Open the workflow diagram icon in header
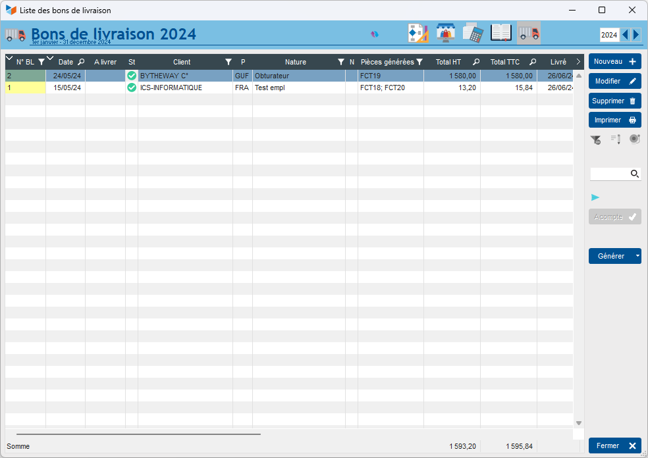This screenshot has width=648, height=458. tap(418, 33)
